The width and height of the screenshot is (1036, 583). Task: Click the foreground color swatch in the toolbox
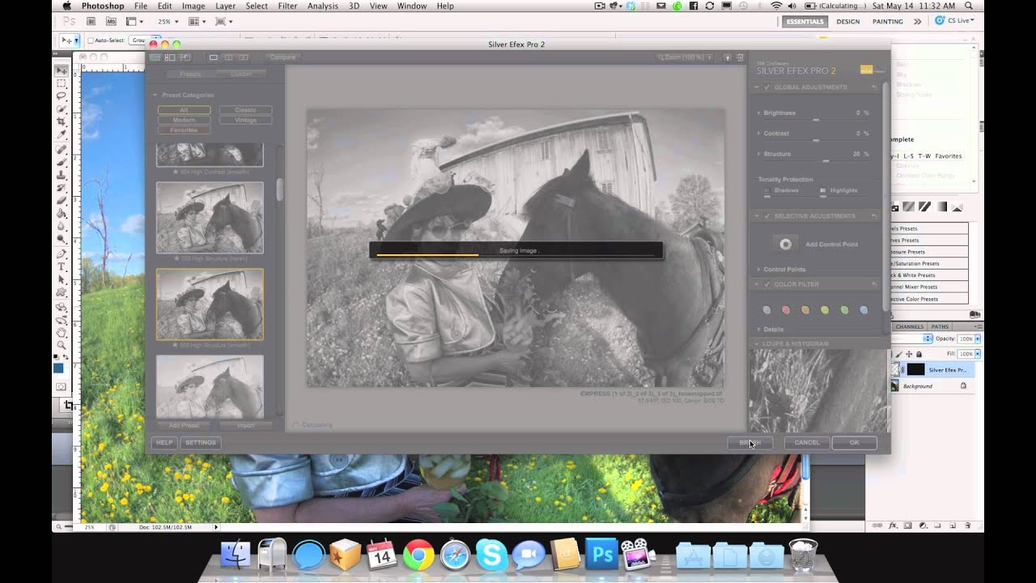tap(58, 368)
